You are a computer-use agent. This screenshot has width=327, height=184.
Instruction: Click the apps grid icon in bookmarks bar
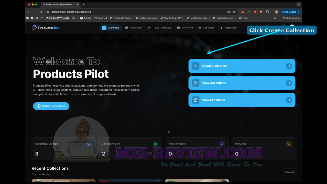(x=74, y=18)
